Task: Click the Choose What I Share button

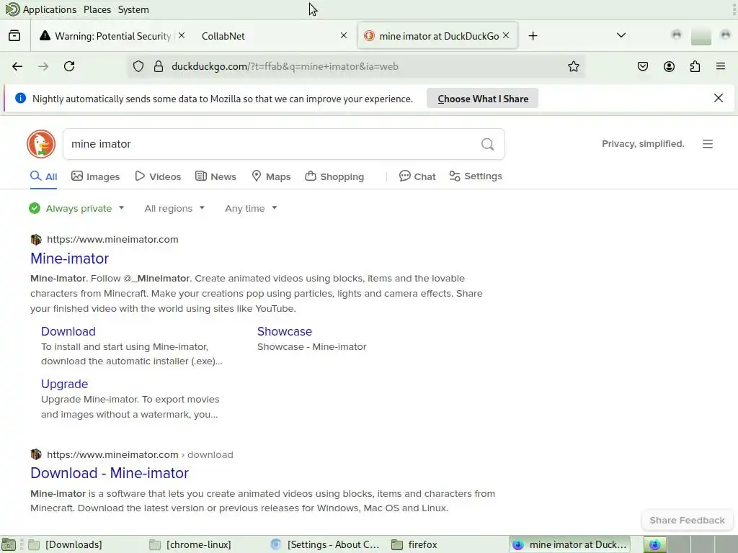Action: (482, 98)
